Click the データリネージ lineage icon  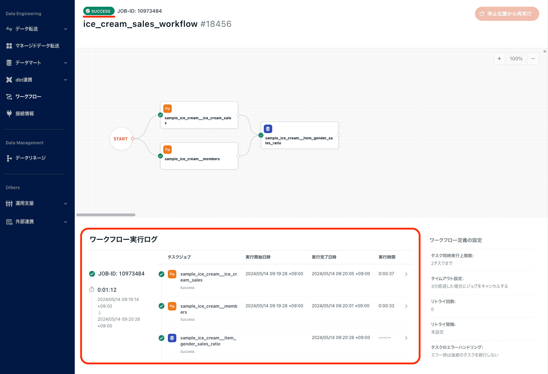click(9, 158)
